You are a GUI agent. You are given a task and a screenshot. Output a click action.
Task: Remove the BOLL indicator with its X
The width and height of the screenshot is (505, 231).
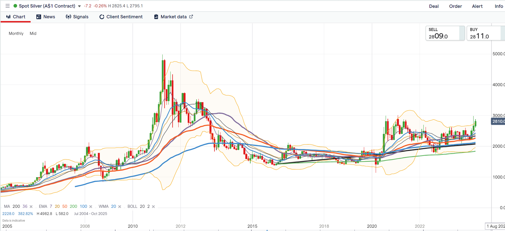[153, 207]
